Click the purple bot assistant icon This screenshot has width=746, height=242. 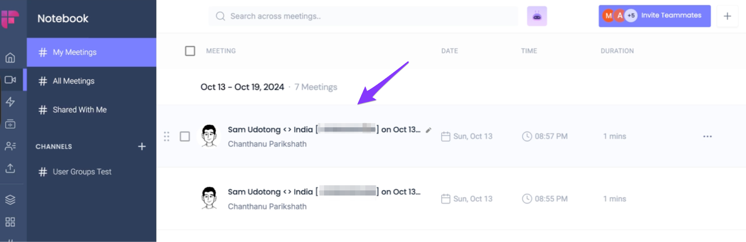click(x=537, y=16)
